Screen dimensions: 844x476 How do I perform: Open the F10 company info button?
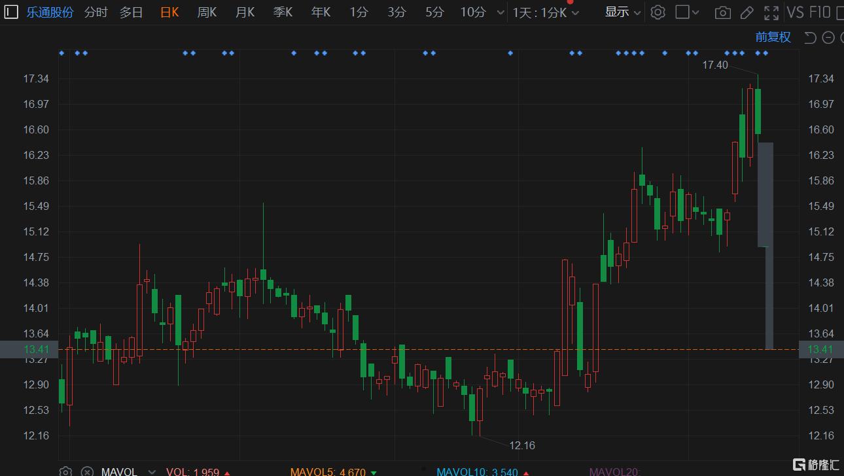tap(820, 12)
